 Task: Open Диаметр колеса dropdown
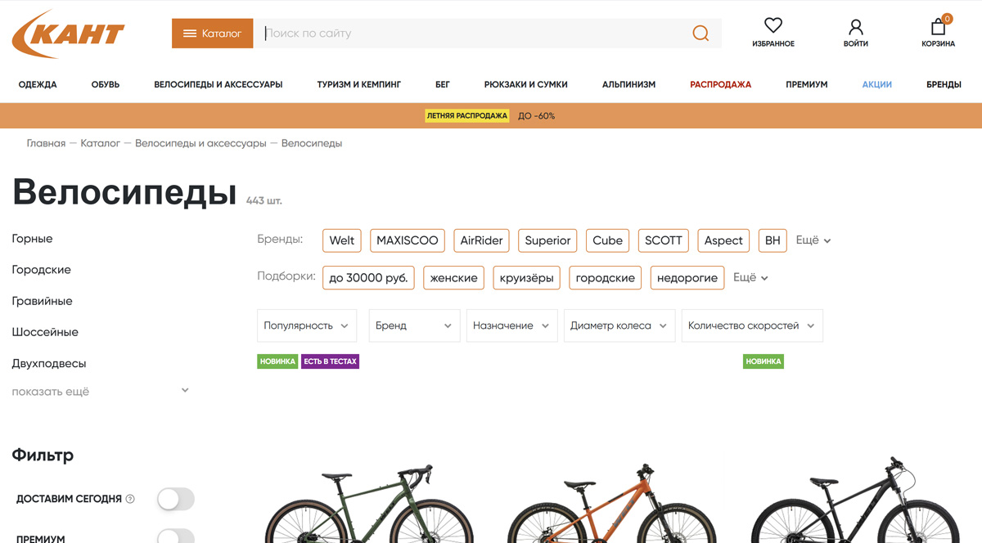coord(619,325)
